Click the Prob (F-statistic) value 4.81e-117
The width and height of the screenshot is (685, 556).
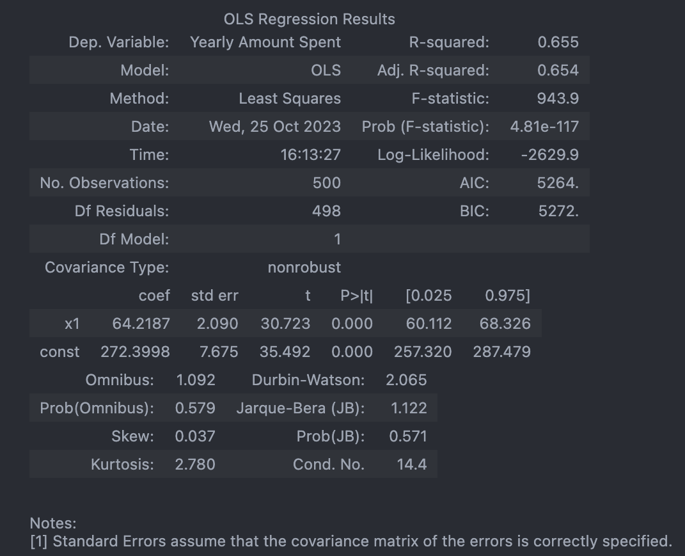pos(544,127)
